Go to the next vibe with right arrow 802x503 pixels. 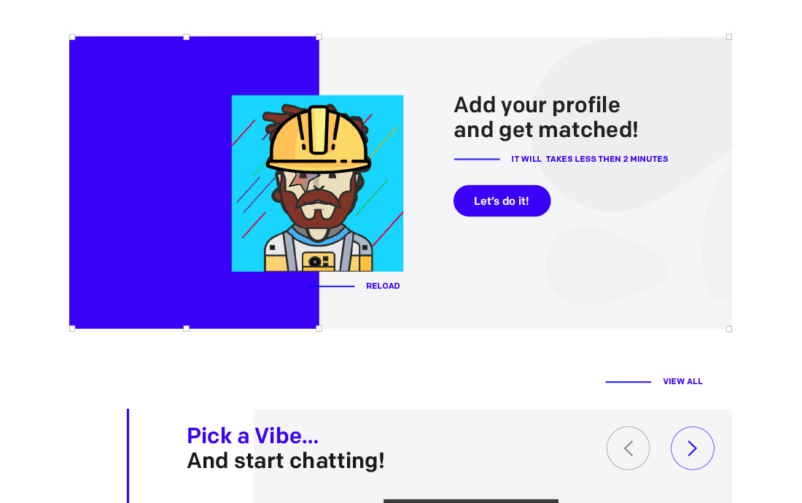point(693,448)
